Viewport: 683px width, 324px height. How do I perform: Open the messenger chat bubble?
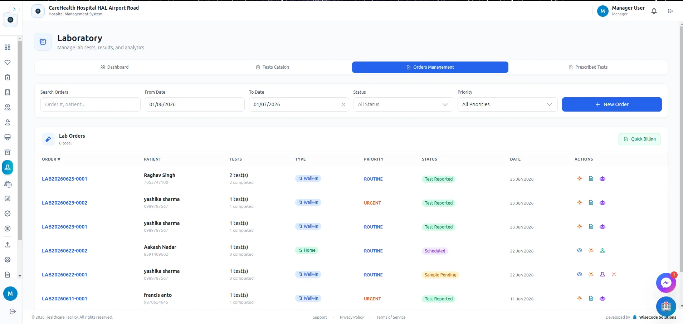(x=666, y=283)
